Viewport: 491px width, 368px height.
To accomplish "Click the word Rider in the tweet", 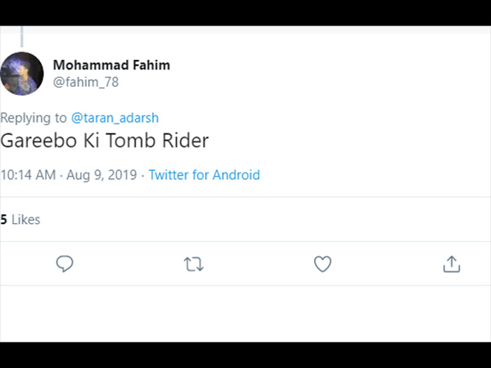I will [186, 141].
